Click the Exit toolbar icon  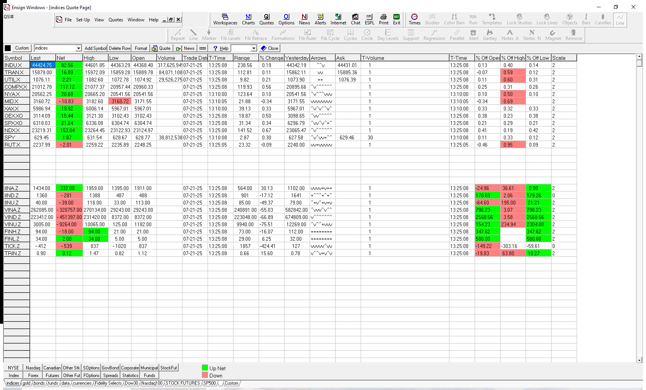click(397, 19)
